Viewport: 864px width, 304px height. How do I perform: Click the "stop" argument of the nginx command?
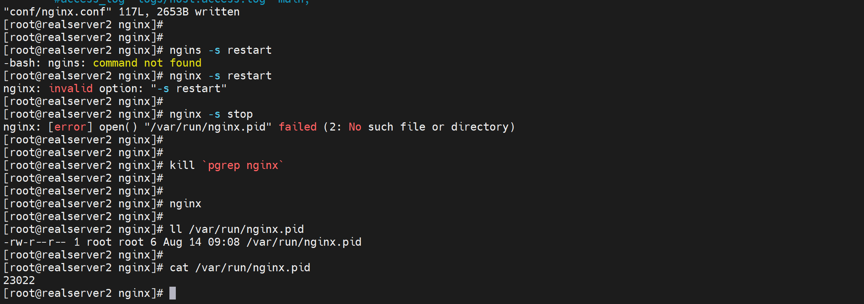tap(240, 114)
